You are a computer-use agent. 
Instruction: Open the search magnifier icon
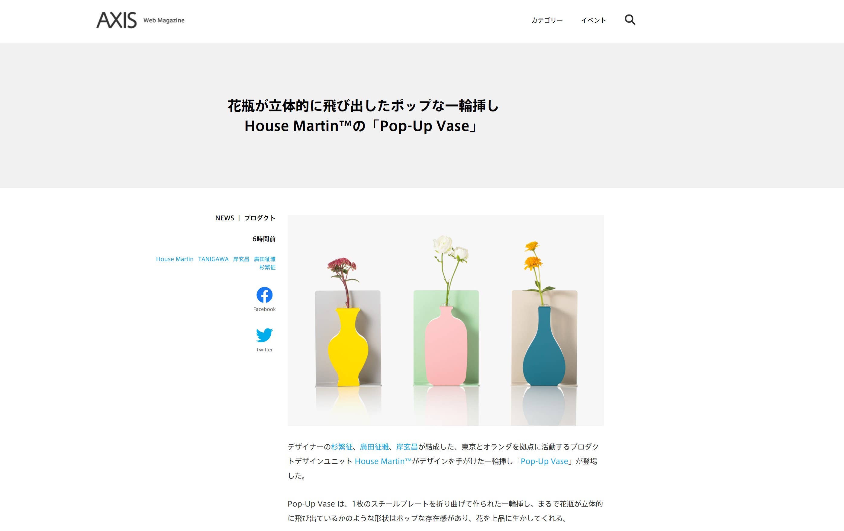tap(630, 20)
